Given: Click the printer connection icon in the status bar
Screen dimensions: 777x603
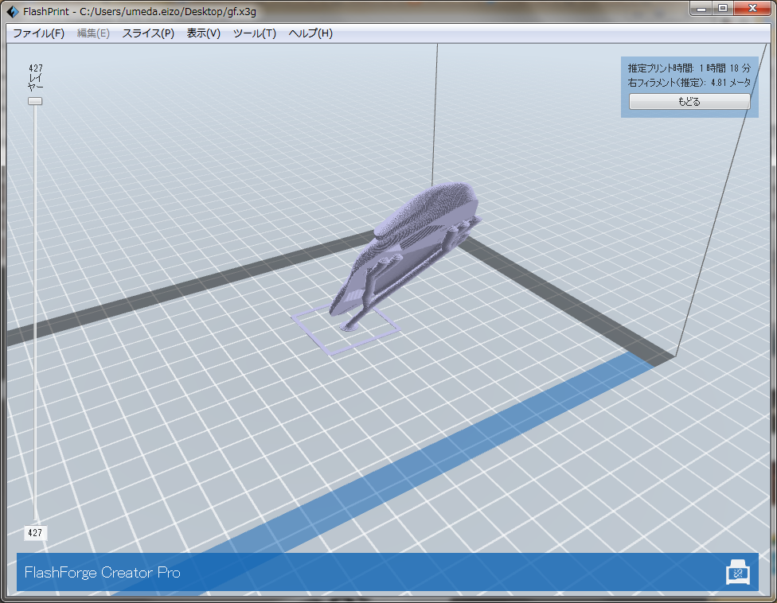Looking at the screenshot, I should click(x=738, y=572).
